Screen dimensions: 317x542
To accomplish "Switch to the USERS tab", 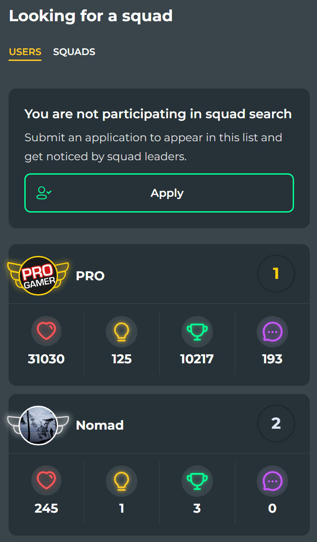I will [x=25, y=52].
